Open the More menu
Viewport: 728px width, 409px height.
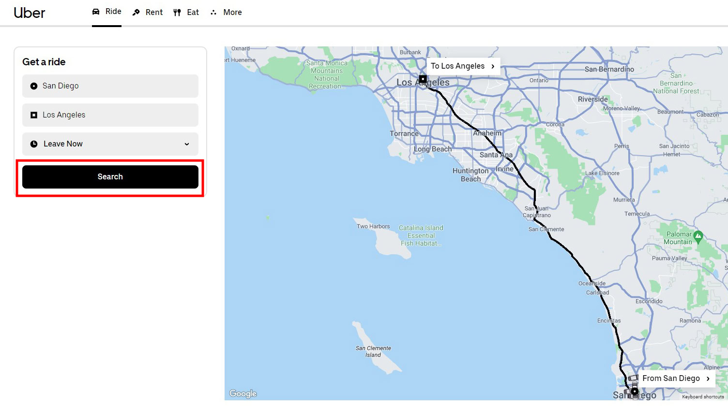(x=226, y=12)
